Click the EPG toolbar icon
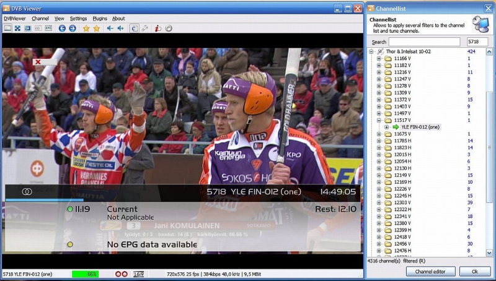This screenshot has height=281, width=496. [48, 28]
